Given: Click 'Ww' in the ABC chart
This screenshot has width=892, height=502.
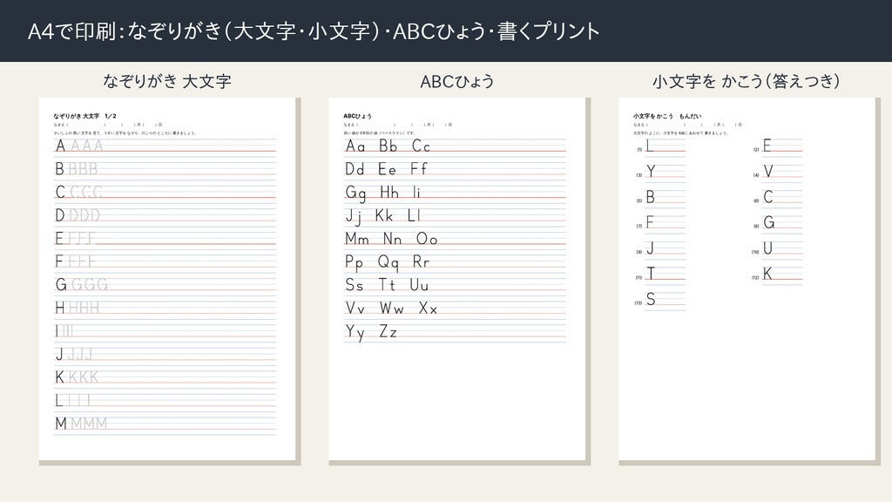Looking at the screenshot, I should 392,309.
